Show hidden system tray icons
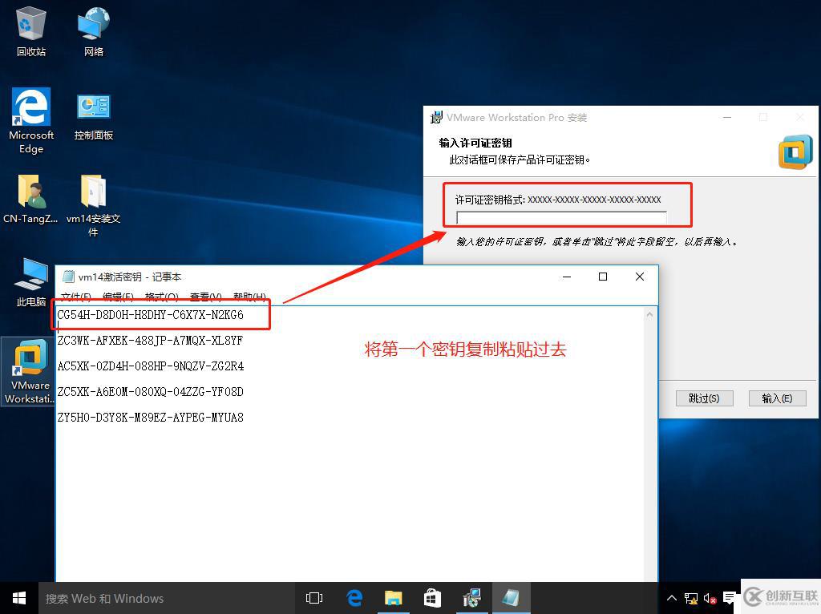 coord(672,598)
